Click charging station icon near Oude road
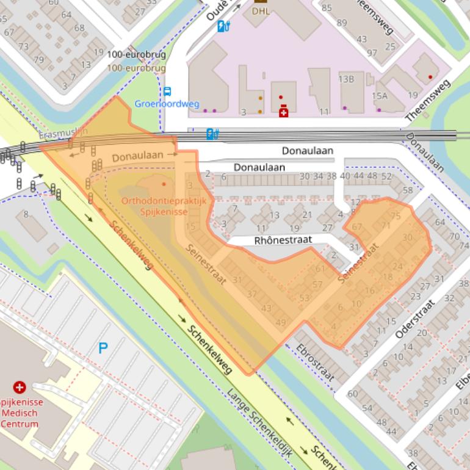This screenshot has height=470, width=470. click(223, 26)
